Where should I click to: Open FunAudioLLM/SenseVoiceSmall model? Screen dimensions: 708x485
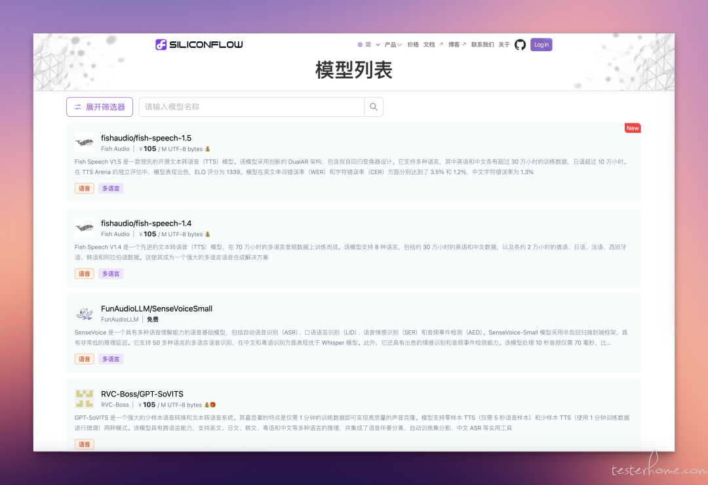pos(157,308)
